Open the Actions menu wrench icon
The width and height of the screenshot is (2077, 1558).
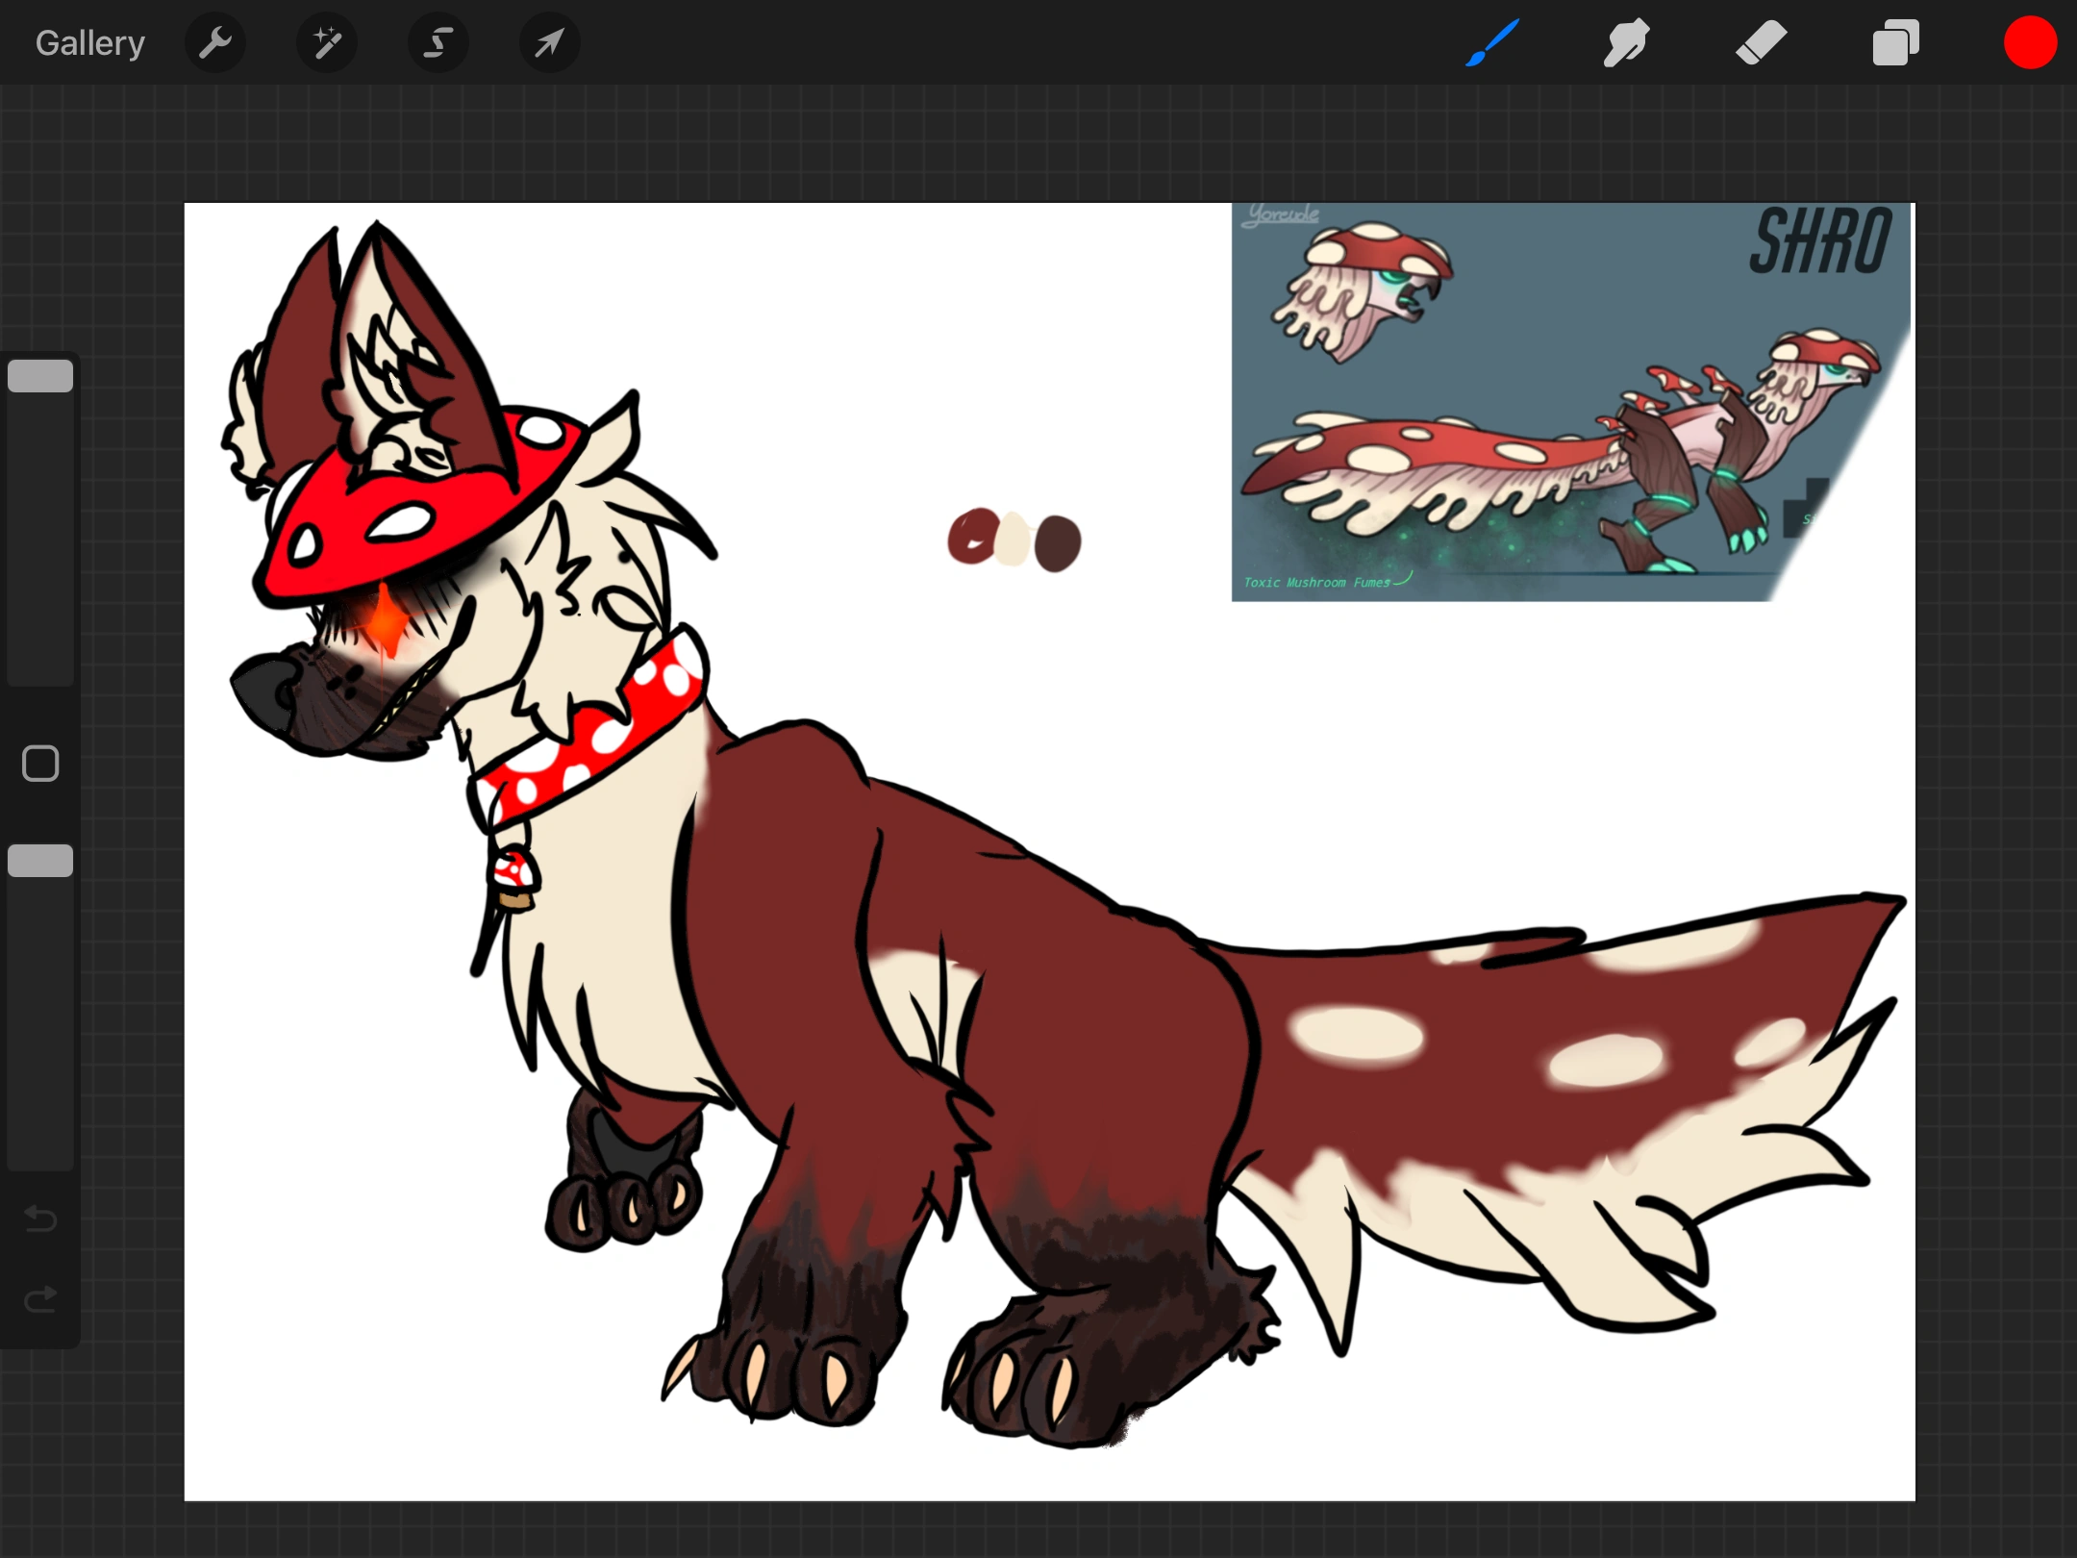pos(215,42)
